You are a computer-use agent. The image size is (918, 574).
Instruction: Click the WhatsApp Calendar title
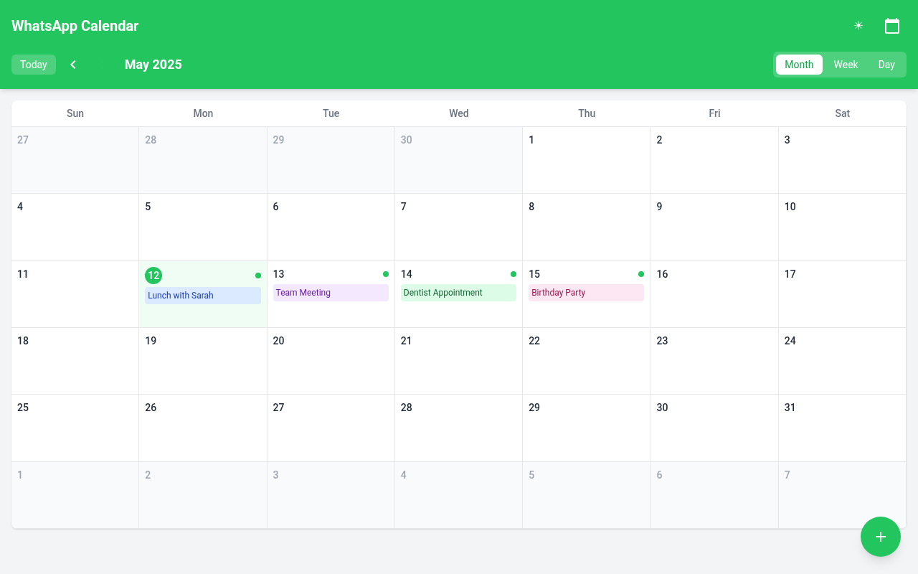tap(75, 25)
